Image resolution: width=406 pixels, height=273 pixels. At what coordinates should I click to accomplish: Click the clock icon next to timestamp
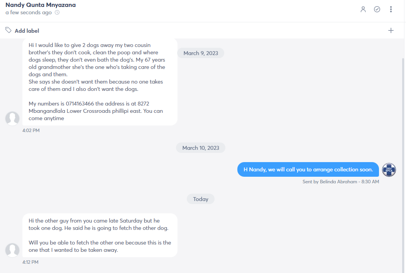57,12
